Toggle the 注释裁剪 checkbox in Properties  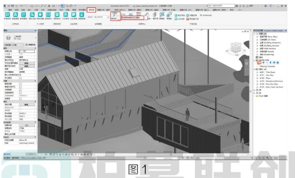[x=20, y=90]
